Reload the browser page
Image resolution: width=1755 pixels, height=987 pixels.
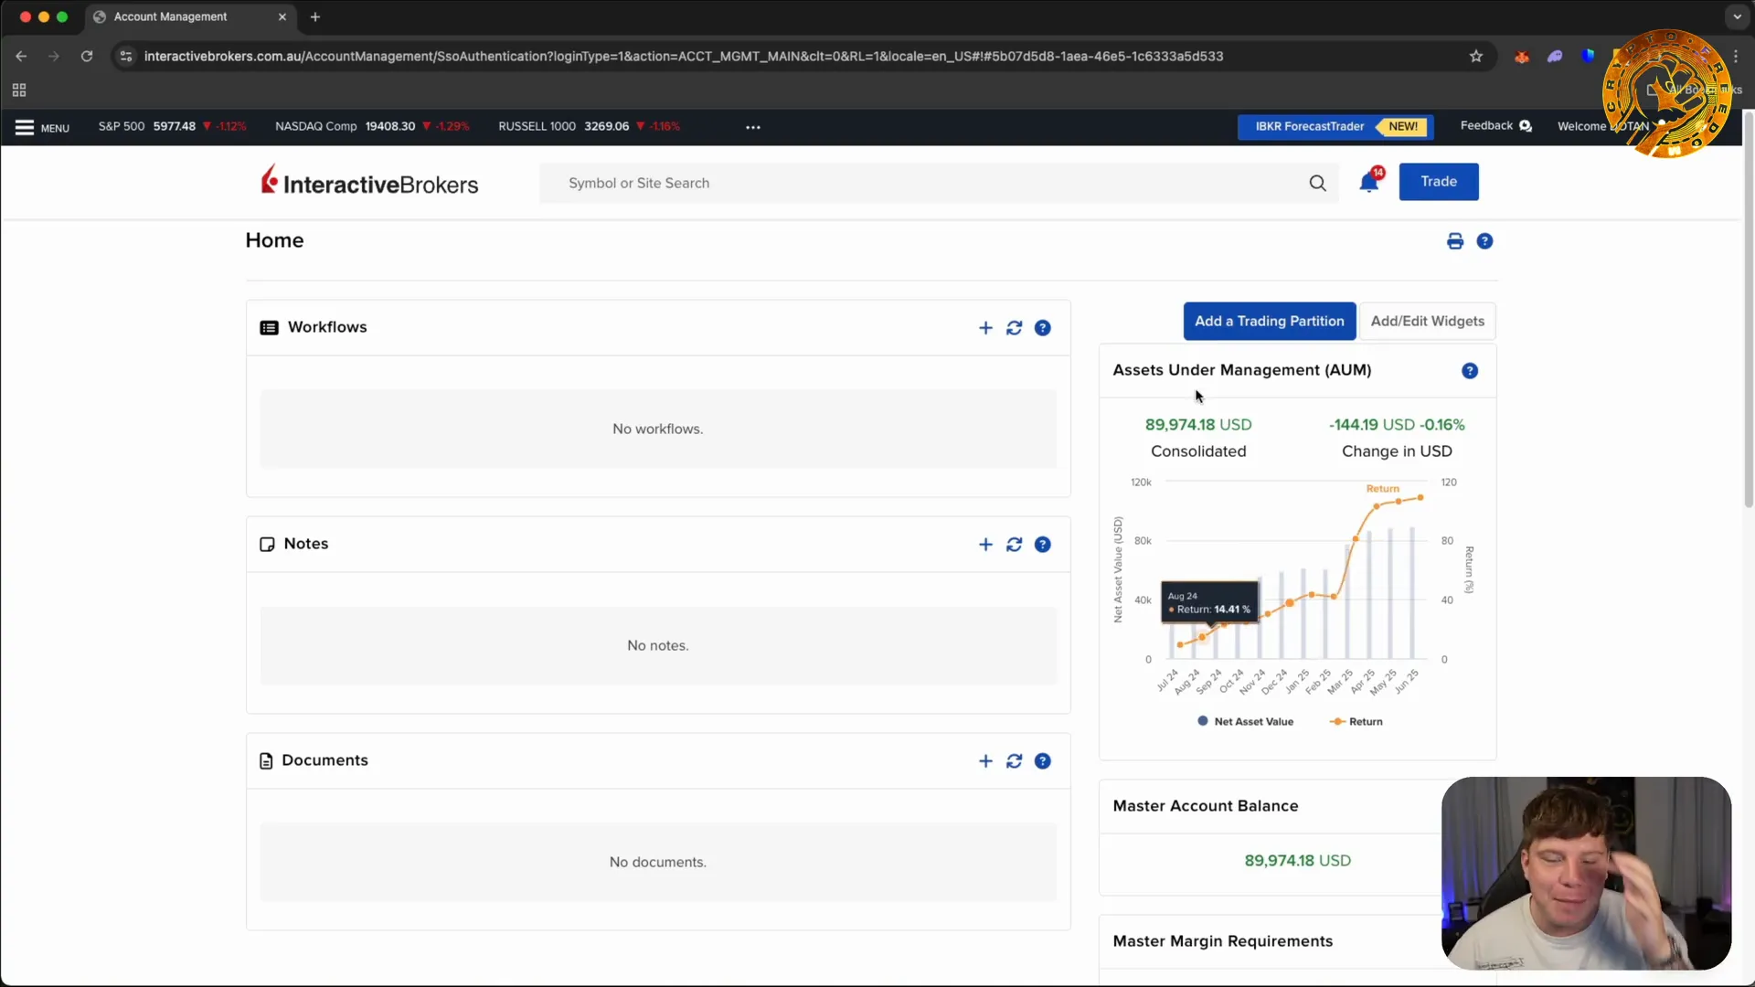pos(87,57)
